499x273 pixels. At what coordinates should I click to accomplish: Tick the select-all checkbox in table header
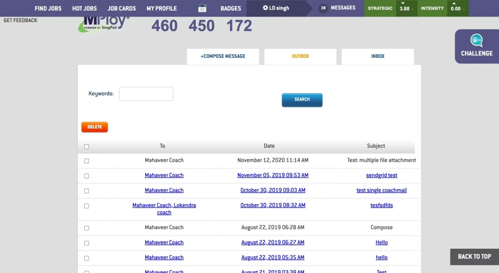pos(87,146)
